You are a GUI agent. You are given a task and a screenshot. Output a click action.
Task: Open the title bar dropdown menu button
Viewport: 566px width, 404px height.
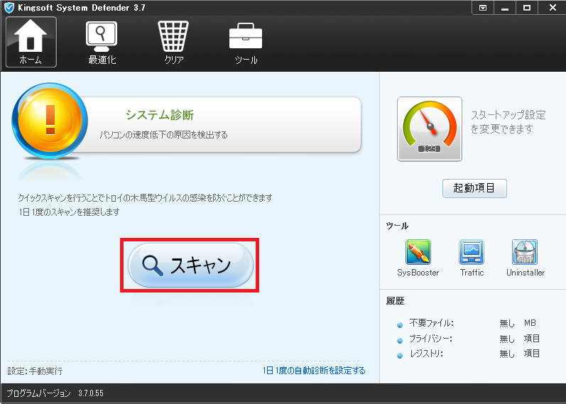[x=483, y=8]
